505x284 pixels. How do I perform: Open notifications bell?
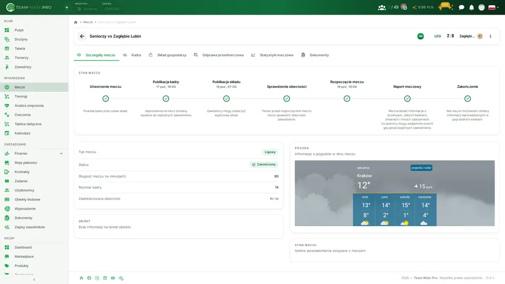[471, 7]
